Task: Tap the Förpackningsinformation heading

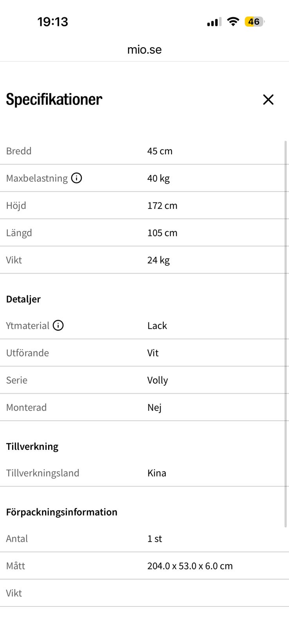Action: [61, 512]
